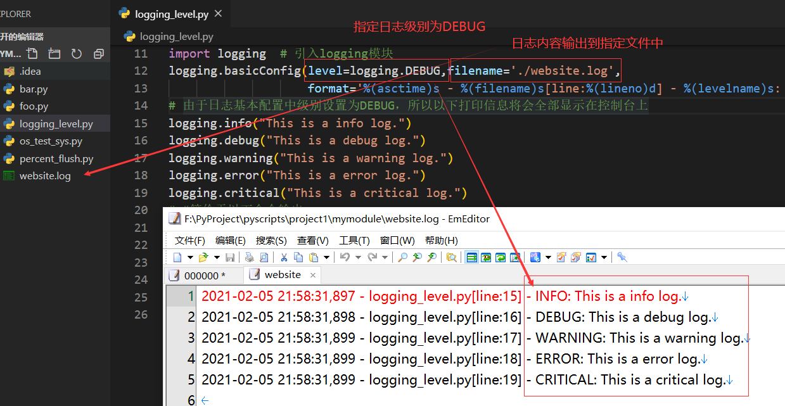This screenshot has height=406, width=785.
Task: Toggle the fourth wrap mode icon in EmEditor
Action: point(515,257)
